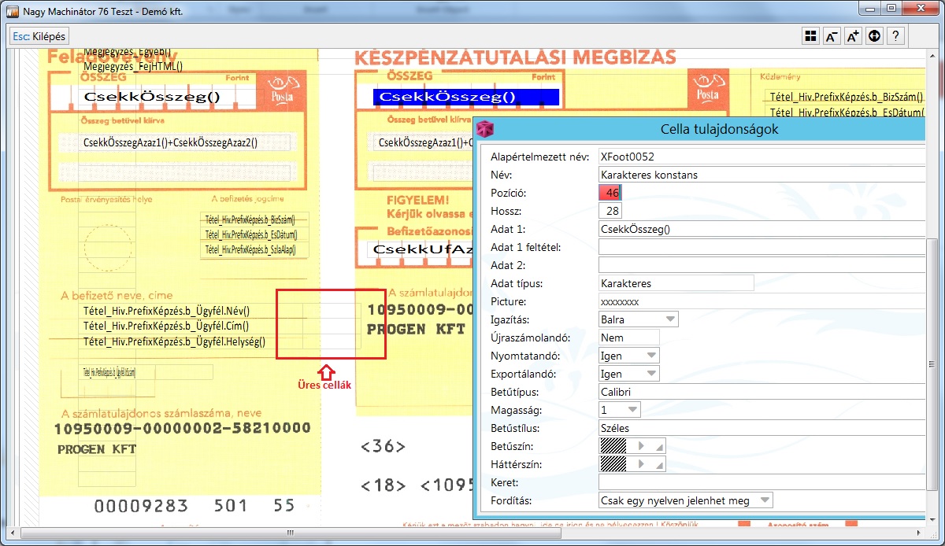Click the Újraszámolandó field showing Nem

click(x=628, y=338)
